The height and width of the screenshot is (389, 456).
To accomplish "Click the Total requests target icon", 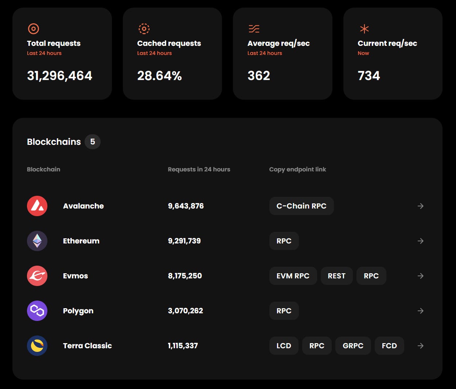I will 33,29.
